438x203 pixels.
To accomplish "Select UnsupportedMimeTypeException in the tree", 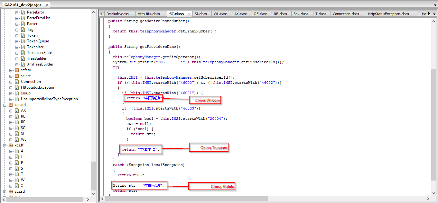I will [x=49, y=99].
